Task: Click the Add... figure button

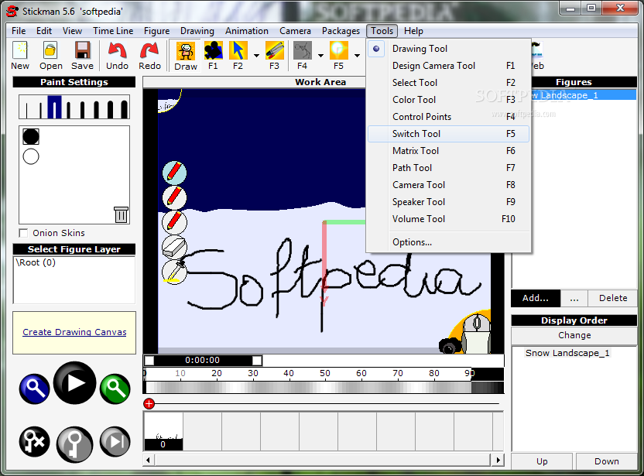Action: [x=536, y=298]
